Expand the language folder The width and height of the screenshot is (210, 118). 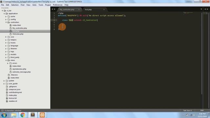click(x=6, y=46)
